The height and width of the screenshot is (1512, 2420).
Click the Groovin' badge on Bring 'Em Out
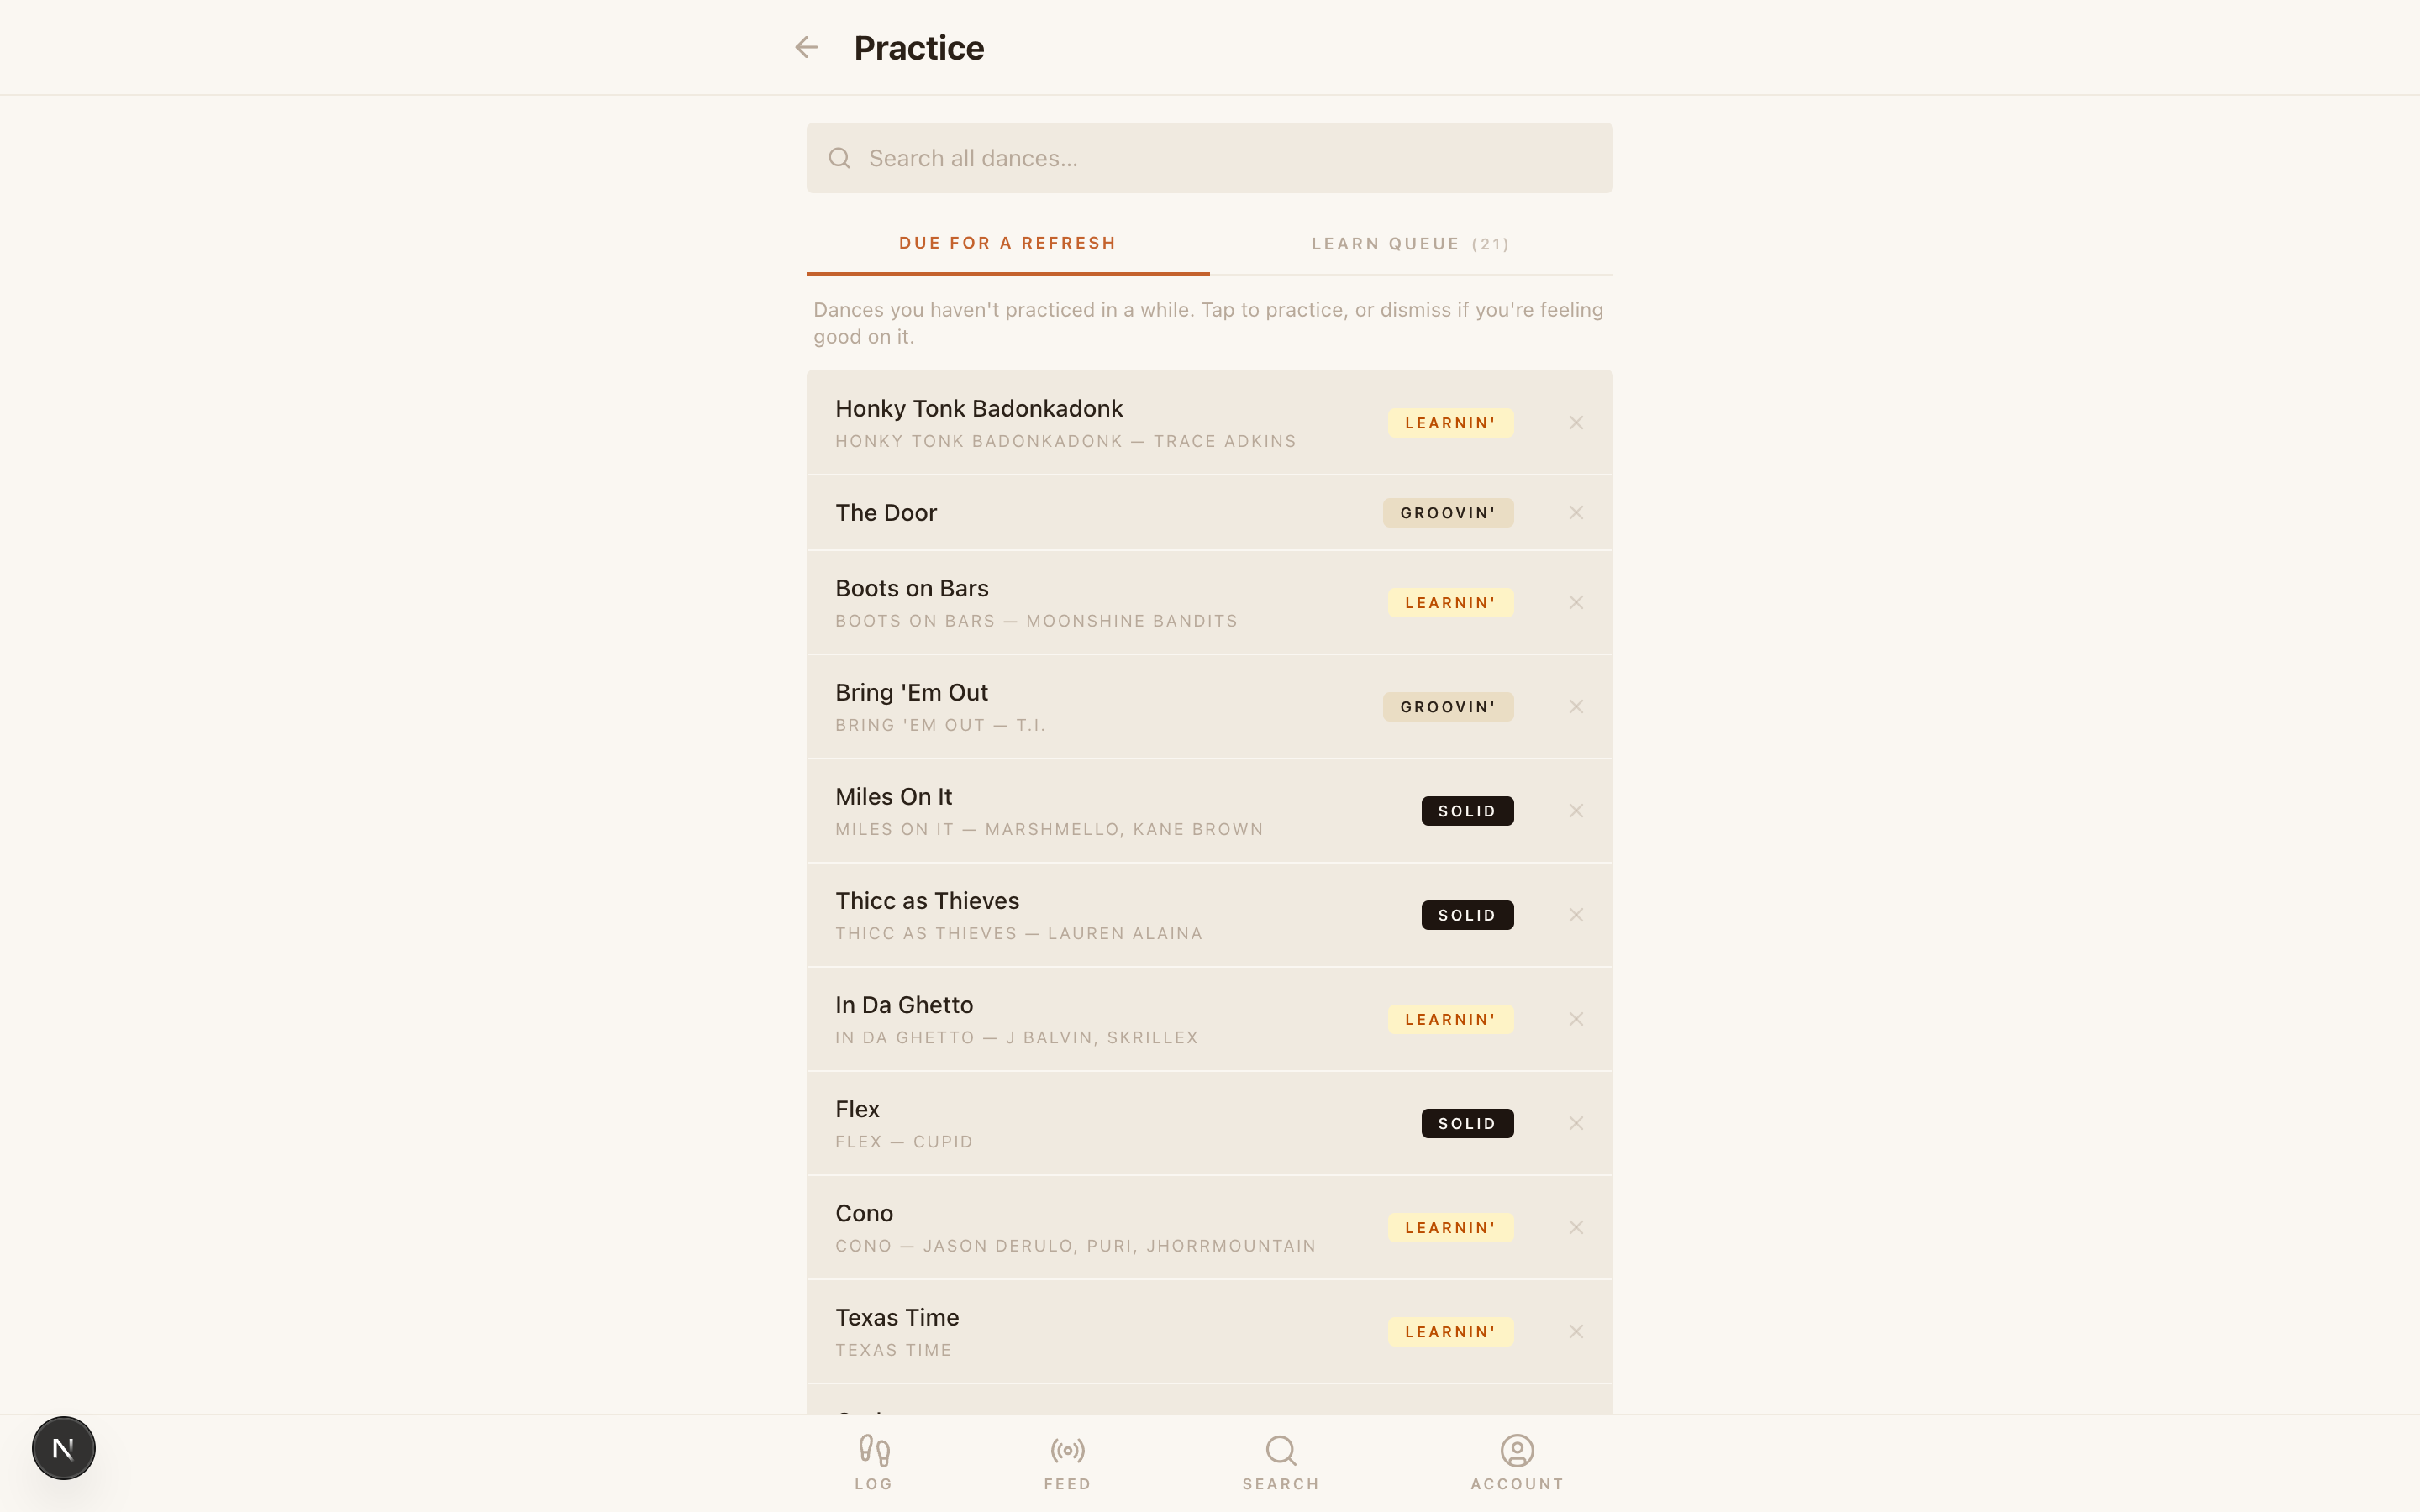tap(1447, 707)
